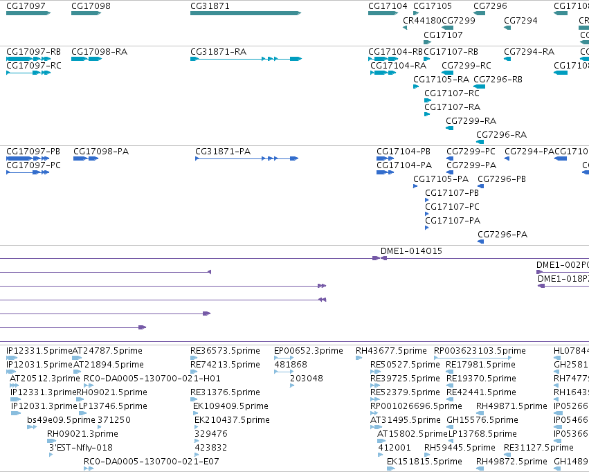
Task: Click the CG7296-RB transcript glyph
Action: point(479,87)
